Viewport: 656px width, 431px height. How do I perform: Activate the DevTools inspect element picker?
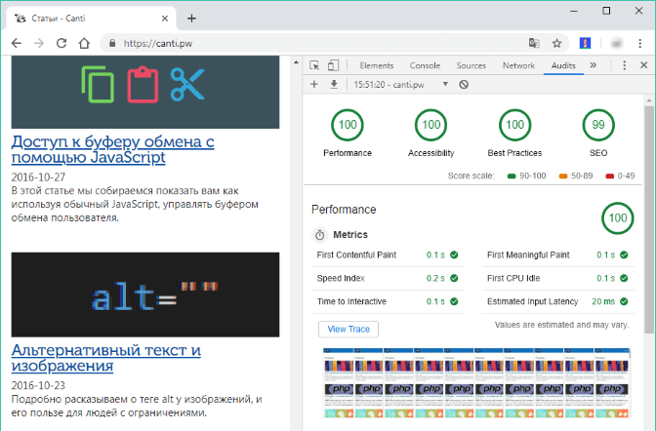[x=314, y=65]
